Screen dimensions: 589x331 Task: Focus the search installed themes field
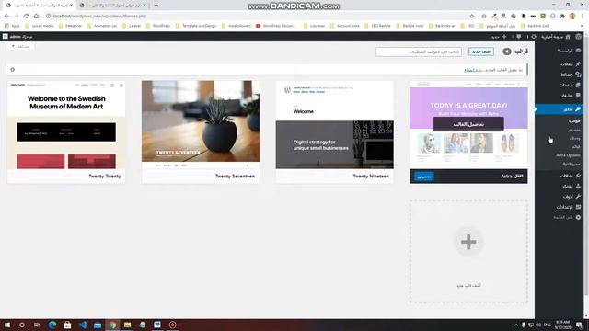pyautogui.click(x=419, y=51)
